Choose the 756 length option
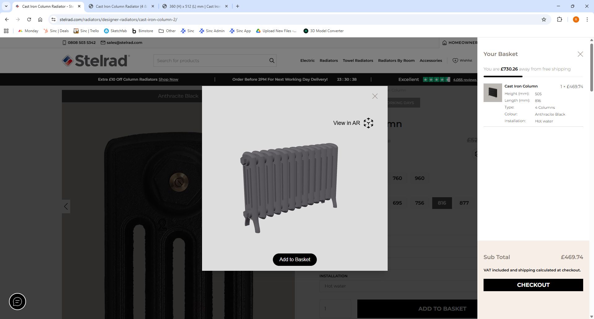 coord(419,203)
